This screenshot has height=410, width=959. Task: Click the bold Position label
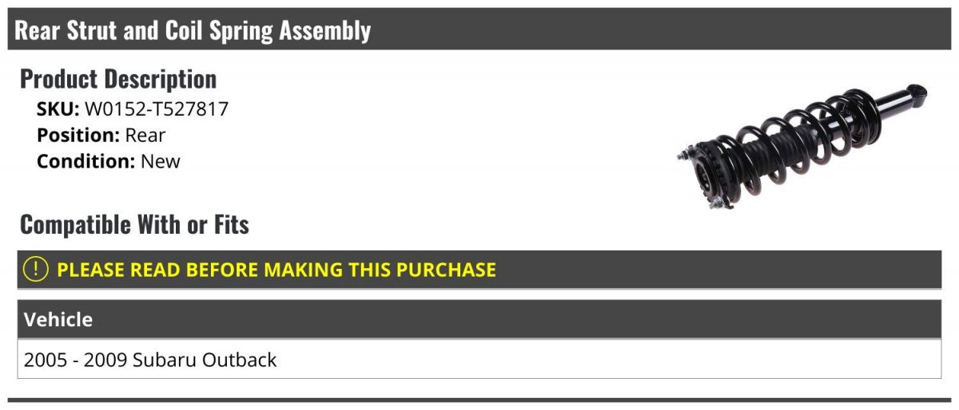pos(78,136)
